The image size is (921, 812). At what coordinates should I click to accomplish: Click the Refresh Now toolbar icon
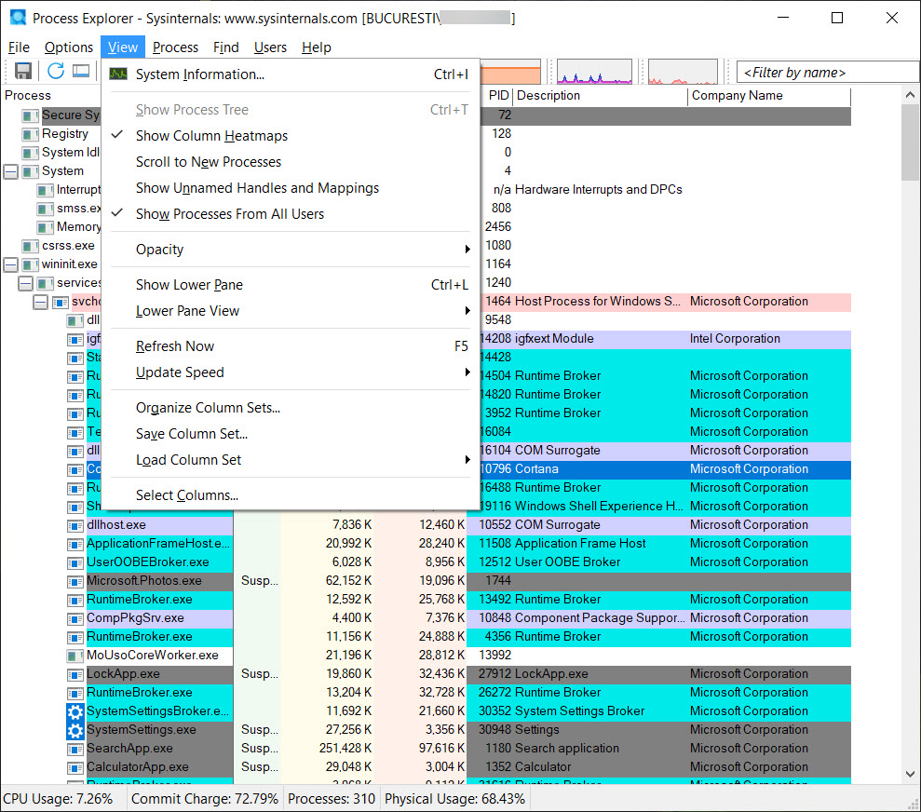(x=56, y=71)
